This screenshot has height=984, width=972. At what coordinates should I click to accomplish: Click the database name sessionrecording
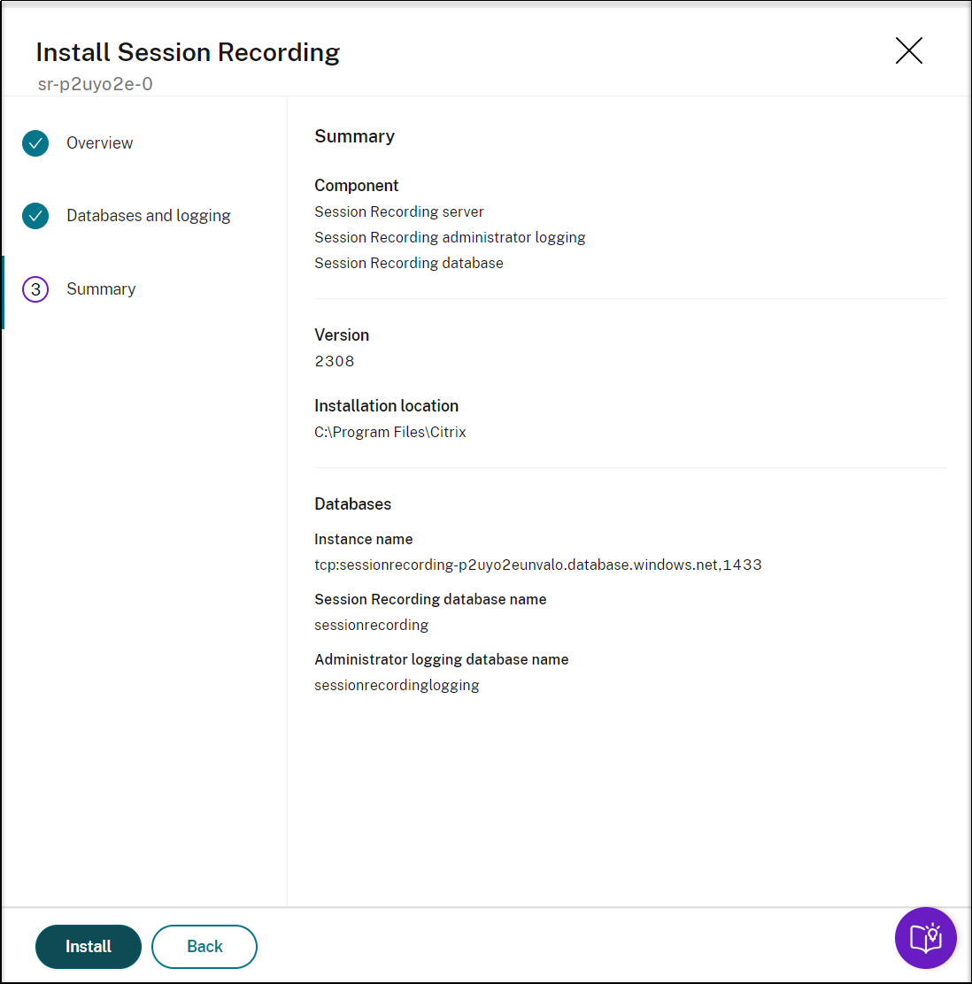(371, 625)
